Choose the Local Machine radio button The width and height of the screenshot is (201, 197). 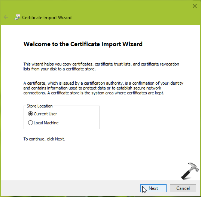(30, 123)
